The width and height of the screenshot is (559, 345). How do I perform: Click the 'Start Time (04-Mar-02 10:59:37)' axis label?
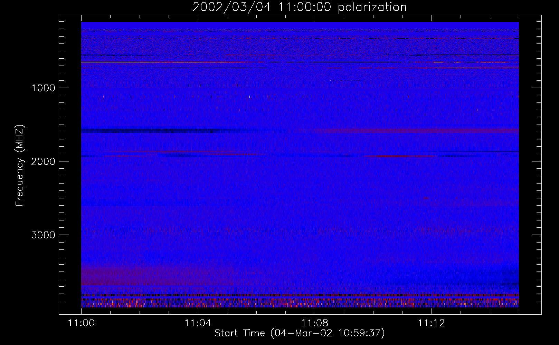(299, 333)
